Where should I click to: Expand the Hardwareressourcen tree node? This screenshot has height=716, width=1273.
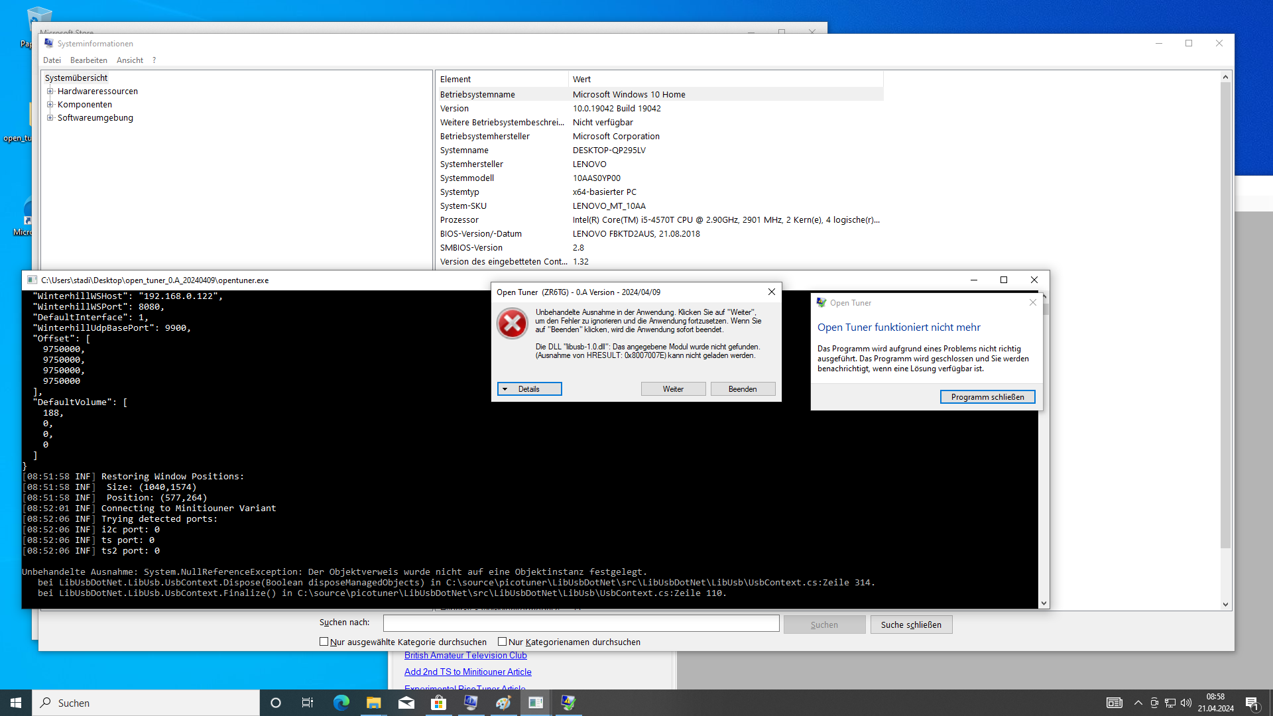50,91
